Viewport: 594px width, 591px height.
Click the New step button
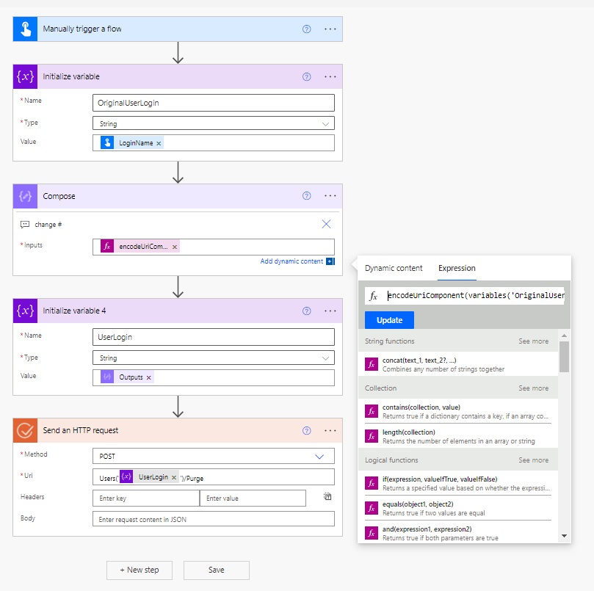click(139, 570)
